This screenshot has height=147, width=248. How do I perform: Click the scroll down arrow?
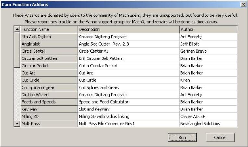click(17, 123)
